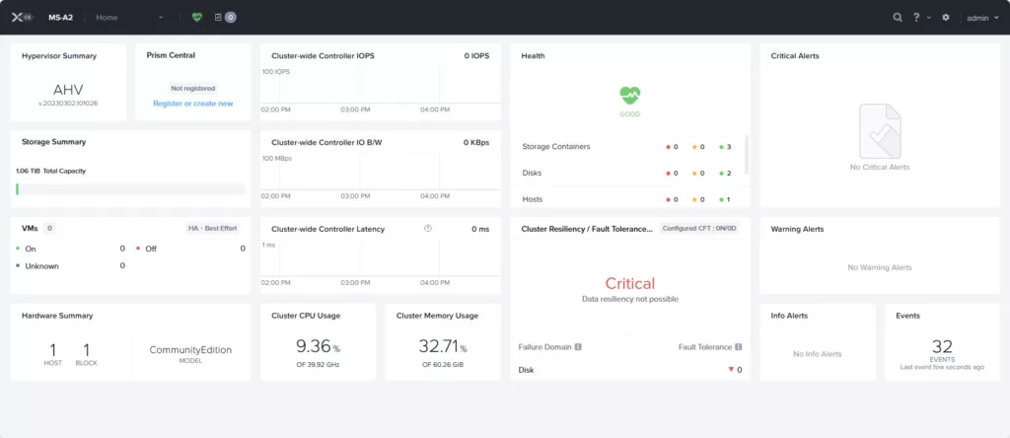Open the admin user dropdown
Screen dimensions: 1010x438
tap(981, 18)
